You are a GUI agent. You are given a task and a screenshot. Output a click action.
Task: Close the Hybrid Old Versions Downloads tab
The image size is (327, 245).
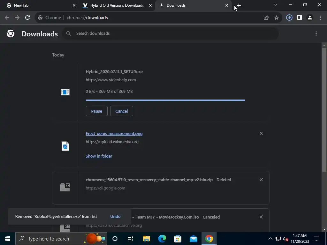pos(150,5)
